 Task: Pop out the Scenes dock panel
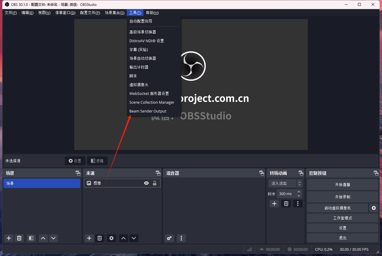78,173
